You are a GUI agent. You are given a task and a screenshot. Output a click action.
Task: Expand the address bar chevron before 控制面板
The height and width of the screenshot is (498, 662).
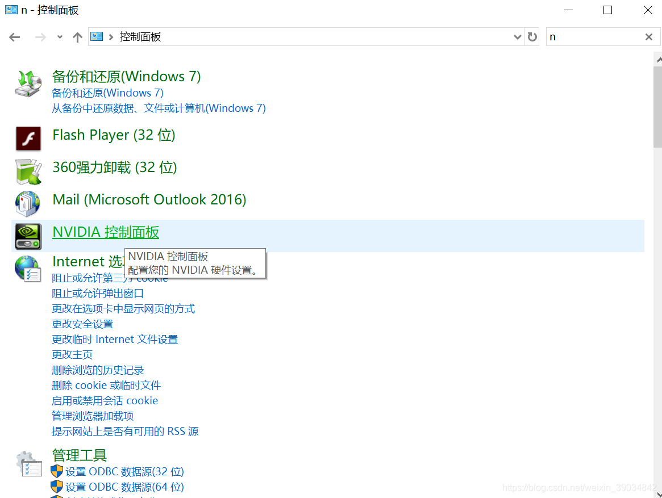click(111, 37)
